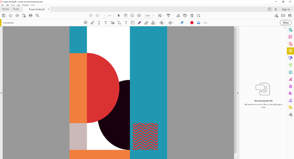This screenshot has width=294, height=159.
Task: Rotate page clockwise icon
Action: (199, 16)
